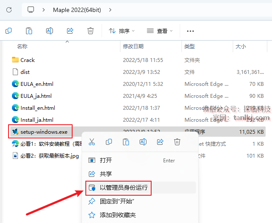Expand the chevron after Maple 2022(64bit)

coord(110,10)
